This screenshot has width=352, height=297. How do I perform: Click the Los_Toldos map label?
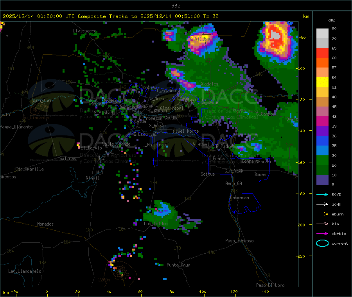156,224
